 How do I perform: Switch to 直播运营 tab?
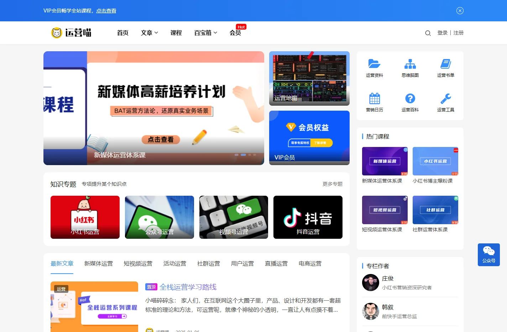click(276, 264)
